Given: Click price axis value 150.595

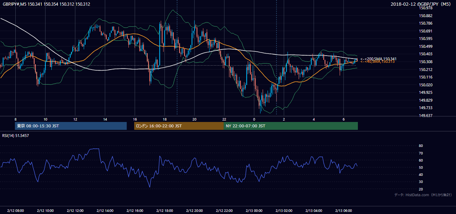Looking at the screenshot, I should click(x=426, y=39).
